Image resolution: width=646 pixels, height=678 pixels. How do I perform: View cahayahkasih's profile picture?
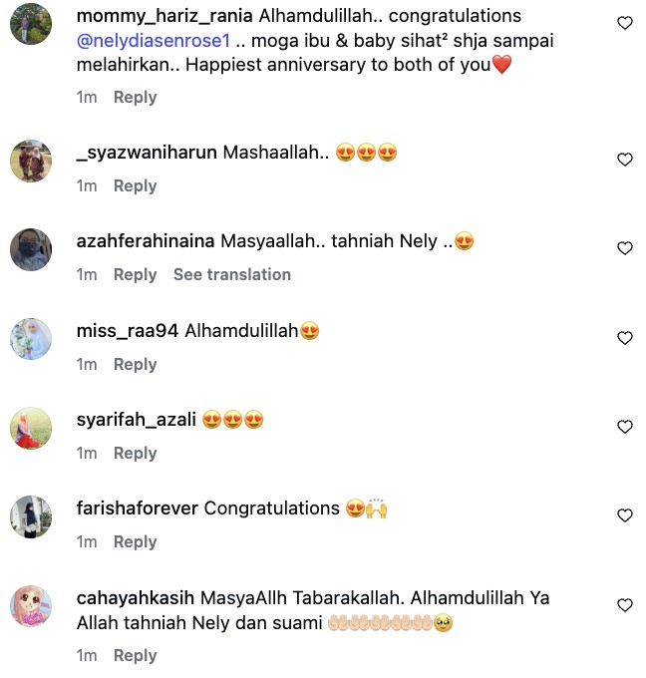31,606
